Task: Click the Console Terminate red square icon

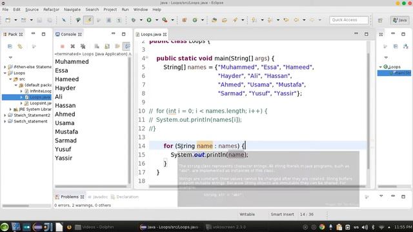Action: pos(63,46)
